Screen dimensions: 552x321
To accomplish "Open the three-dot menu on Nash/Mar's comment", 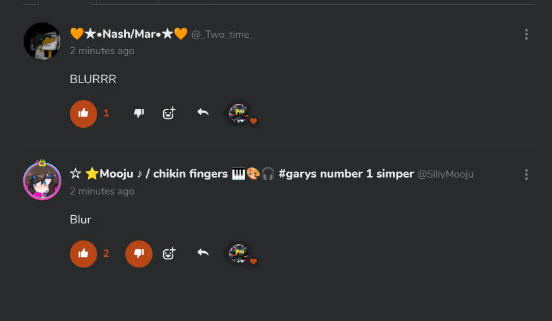I will point(526,34).
